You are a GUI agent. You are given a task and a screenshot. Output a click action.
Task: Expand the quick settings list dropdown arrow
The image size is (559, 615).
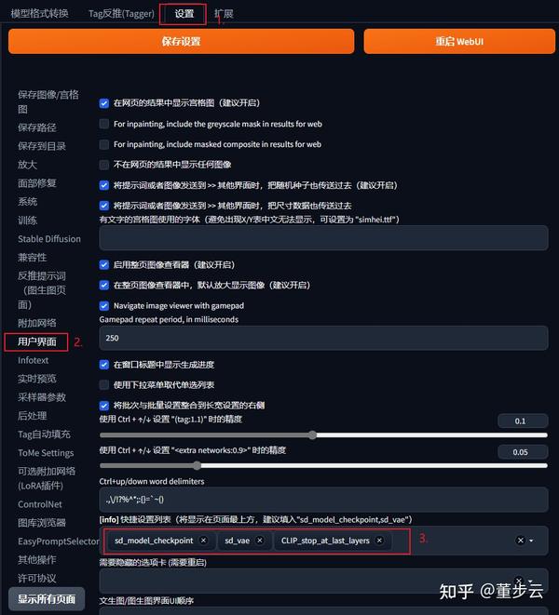pos(531,541)
